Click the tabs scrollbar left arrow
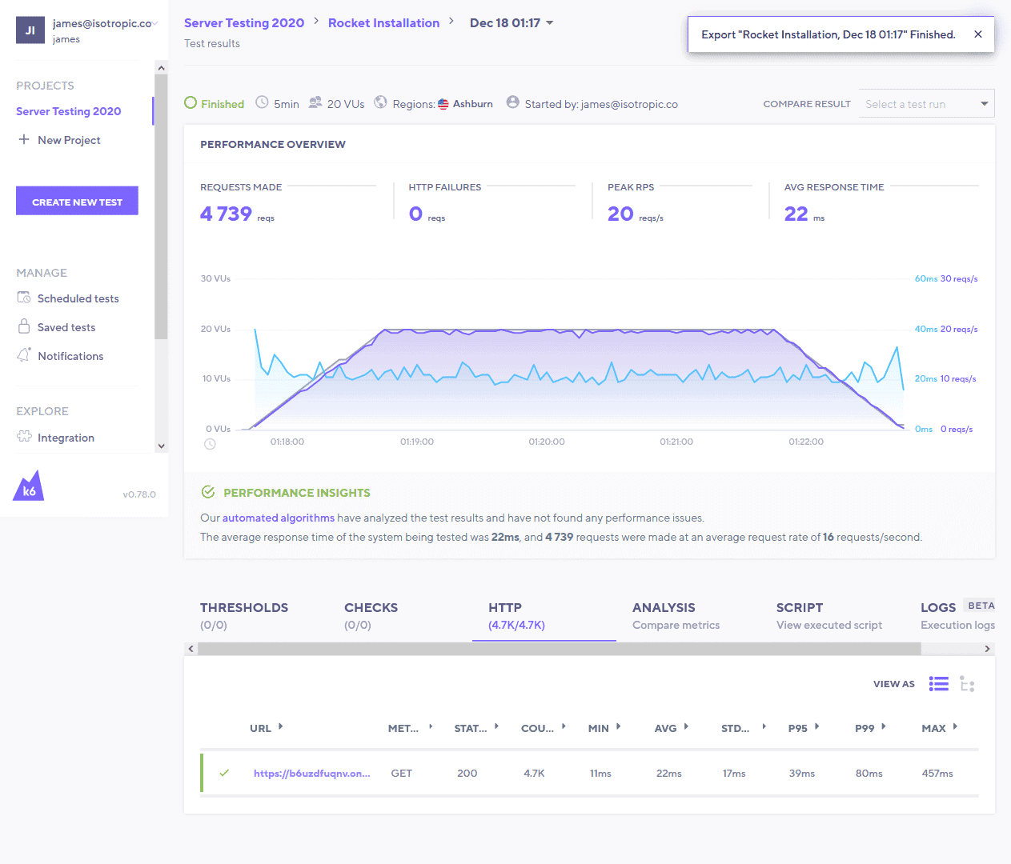The image size is (1011, 864). [x=191, y=649]
